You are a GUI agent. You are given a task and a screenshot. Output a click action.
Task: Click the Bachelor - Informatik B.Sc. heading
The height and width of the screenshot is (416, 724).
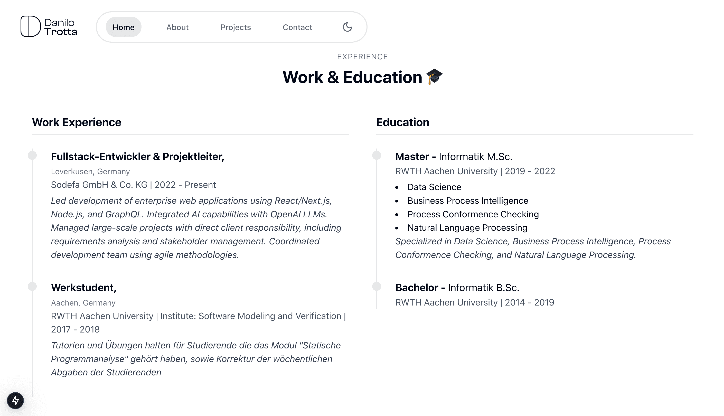[457, 288]
